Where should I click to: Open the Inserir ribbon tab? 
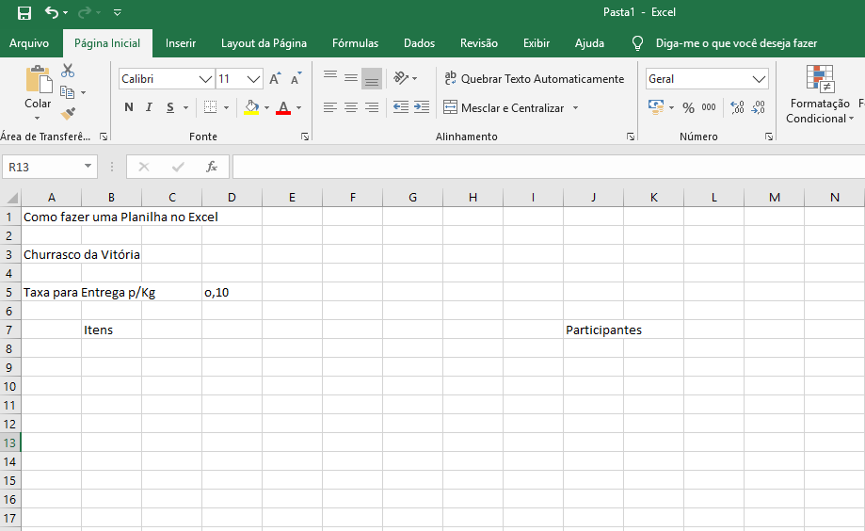point(181,43)
